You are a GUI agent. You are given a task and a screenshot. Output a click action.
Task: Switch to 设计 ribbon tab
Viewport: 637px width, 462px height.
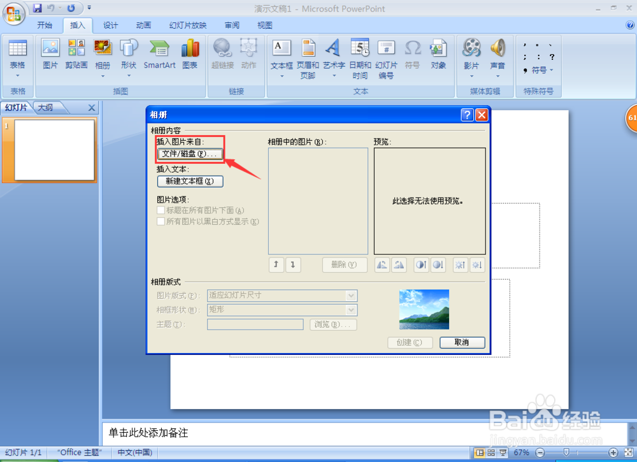coord(110,25)
